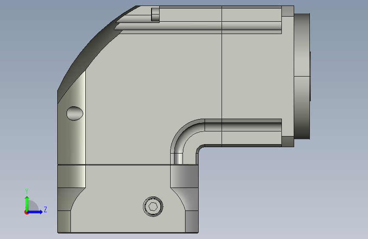Image resolution: width=368 pixels, height=239 pixels.
Task: Select the cylindrical flange on right end
Action: point(302,76)
